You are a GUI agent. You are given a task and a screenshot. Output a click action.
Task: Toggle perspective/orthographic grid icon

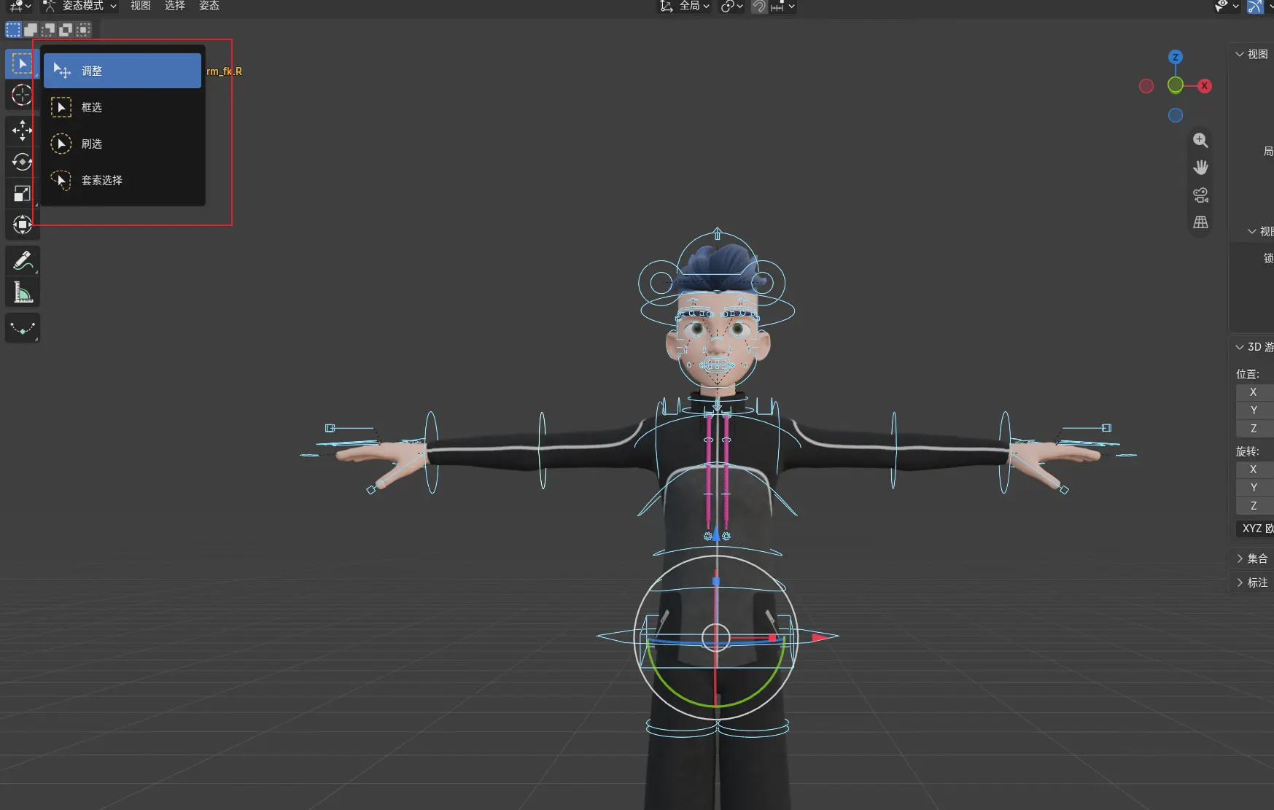coord(1200,223)
